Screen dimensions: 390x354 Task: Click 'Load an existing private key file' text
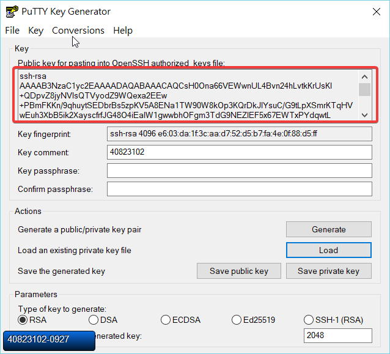click(x=75, y=250)
